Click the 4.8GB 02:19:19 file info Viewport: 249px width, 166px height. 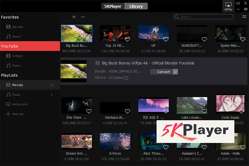[115, 123]
